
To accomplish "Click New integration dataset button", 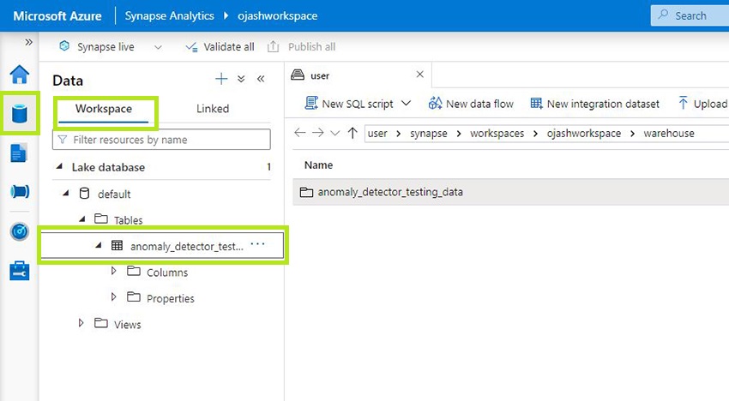I will pos(594,104).
